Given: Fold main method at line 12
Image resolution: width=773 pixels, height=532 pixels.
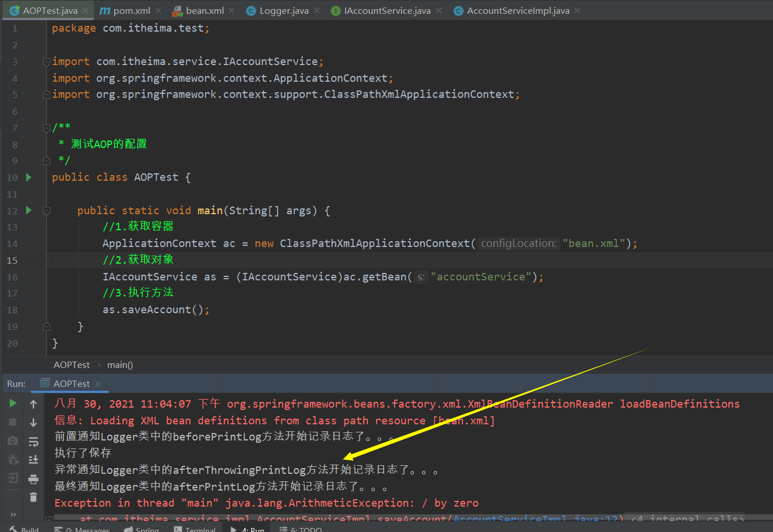Looking at the screenshot, I should 47,211.
